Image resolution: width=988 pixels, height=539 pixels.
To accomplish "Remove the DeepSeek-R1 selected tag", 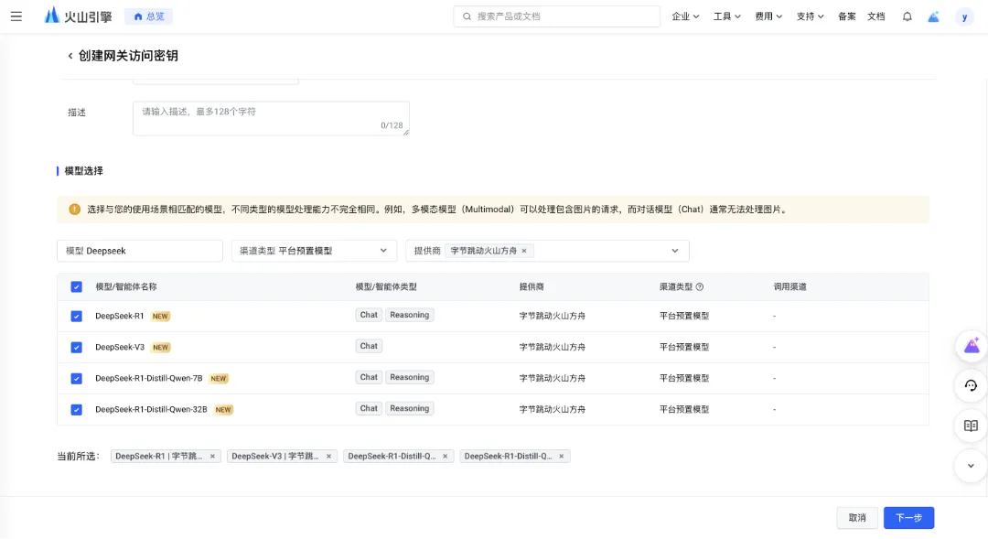I will (x=212, y=457).
